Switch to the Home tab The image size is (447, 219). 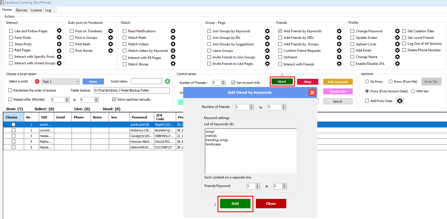(x=7, y=10)
